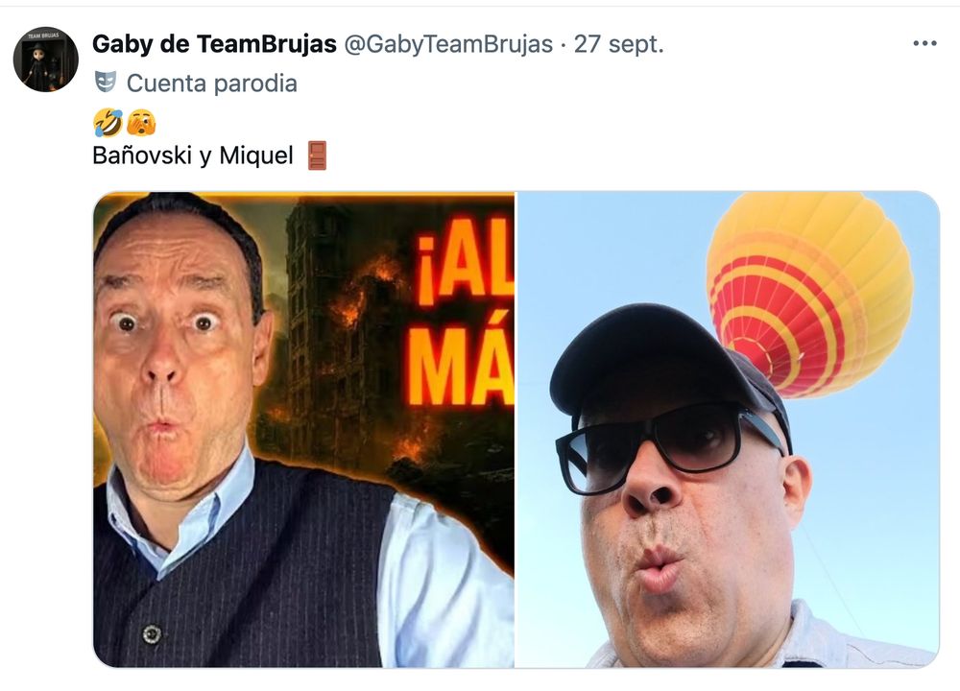960x691 pixels.
Task: Click the Cuenta parodia label
Action: pyautogui.click(x=212, y=83)
